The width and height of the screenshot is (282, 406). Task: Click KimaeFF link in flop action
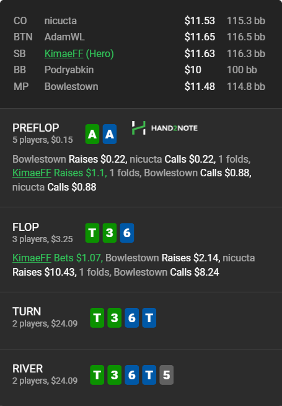pos(32,258)
